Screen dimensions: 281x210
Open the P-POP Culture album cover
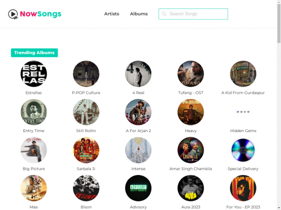(x=86, y=74)
